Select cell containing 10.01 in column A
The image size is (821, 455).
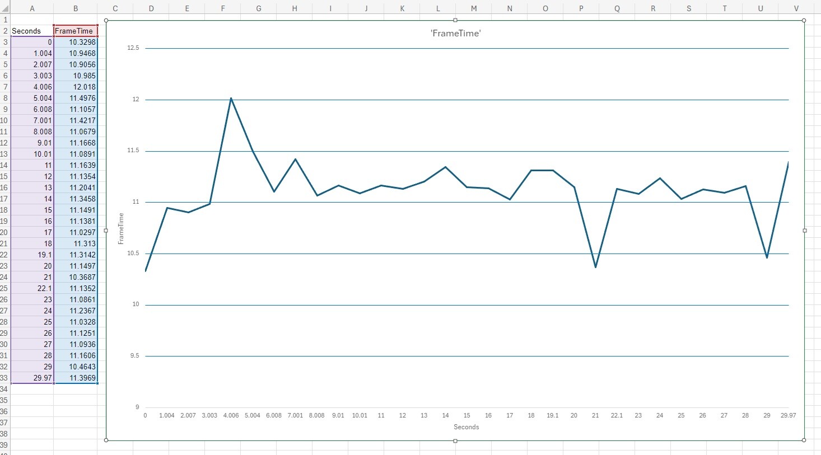coord(32,154)
